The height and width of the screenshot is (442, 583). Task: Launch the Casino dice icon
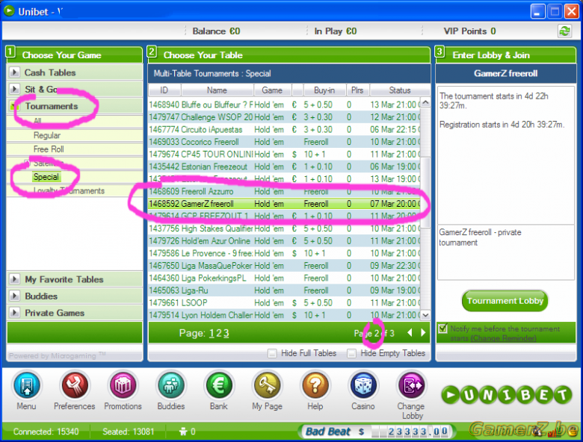[x=363, y=386]
